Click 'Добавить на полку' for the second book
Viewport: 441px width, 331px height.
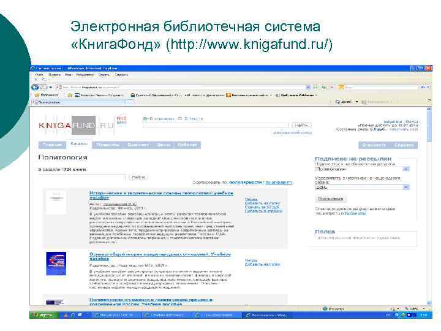(x=262, y=264)
